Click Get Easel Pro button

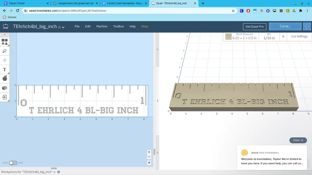[x=255, y=26]
